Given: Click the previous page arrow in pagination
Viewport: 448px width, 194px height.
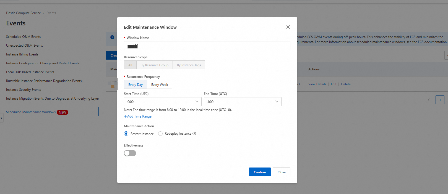Looking at the screenshot, I should (x=429, y=100).
